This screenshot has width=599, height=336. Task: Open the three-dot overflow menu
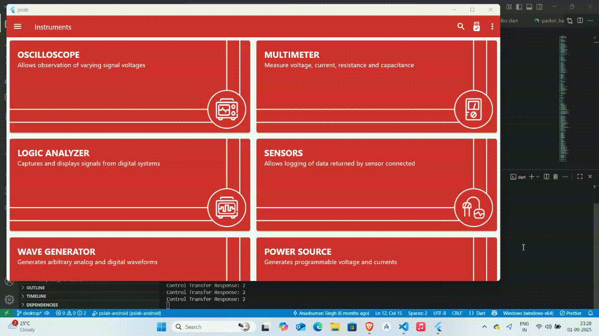pos(492,27)
